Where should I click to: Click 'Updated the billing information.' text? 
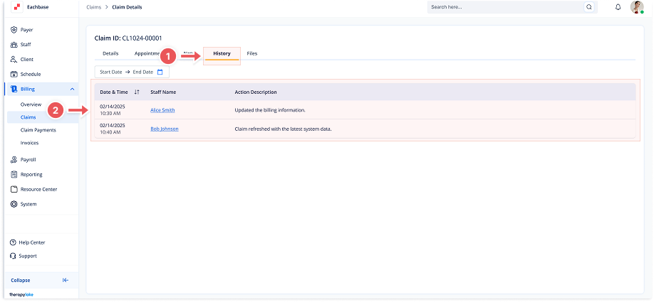270,110
